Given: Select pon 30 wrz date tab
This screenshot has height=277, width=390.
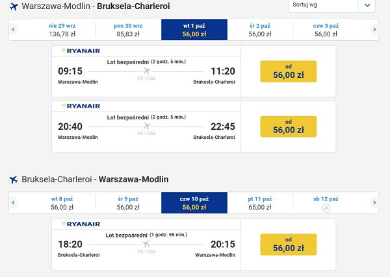Looking at the screenshot, I should pyautogui.click(x=128, y=30).
